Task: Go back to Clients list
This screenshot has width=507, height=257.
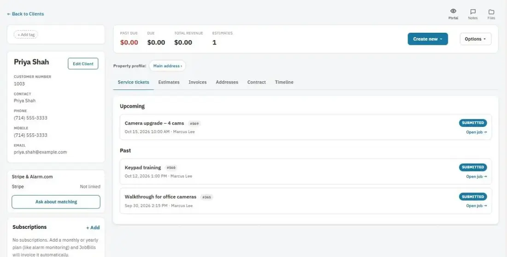Action: click(x=25, y=14)
